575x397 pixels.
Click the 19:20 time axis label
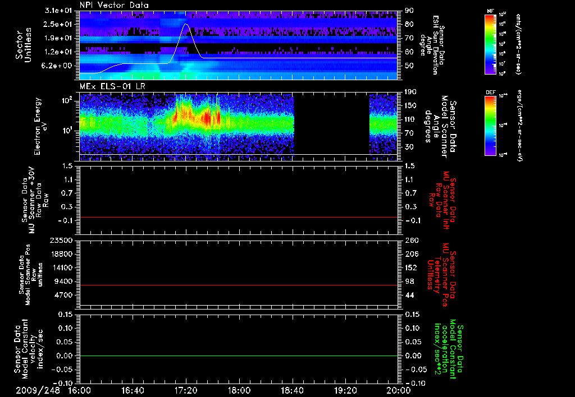click(x=345, y=390)
